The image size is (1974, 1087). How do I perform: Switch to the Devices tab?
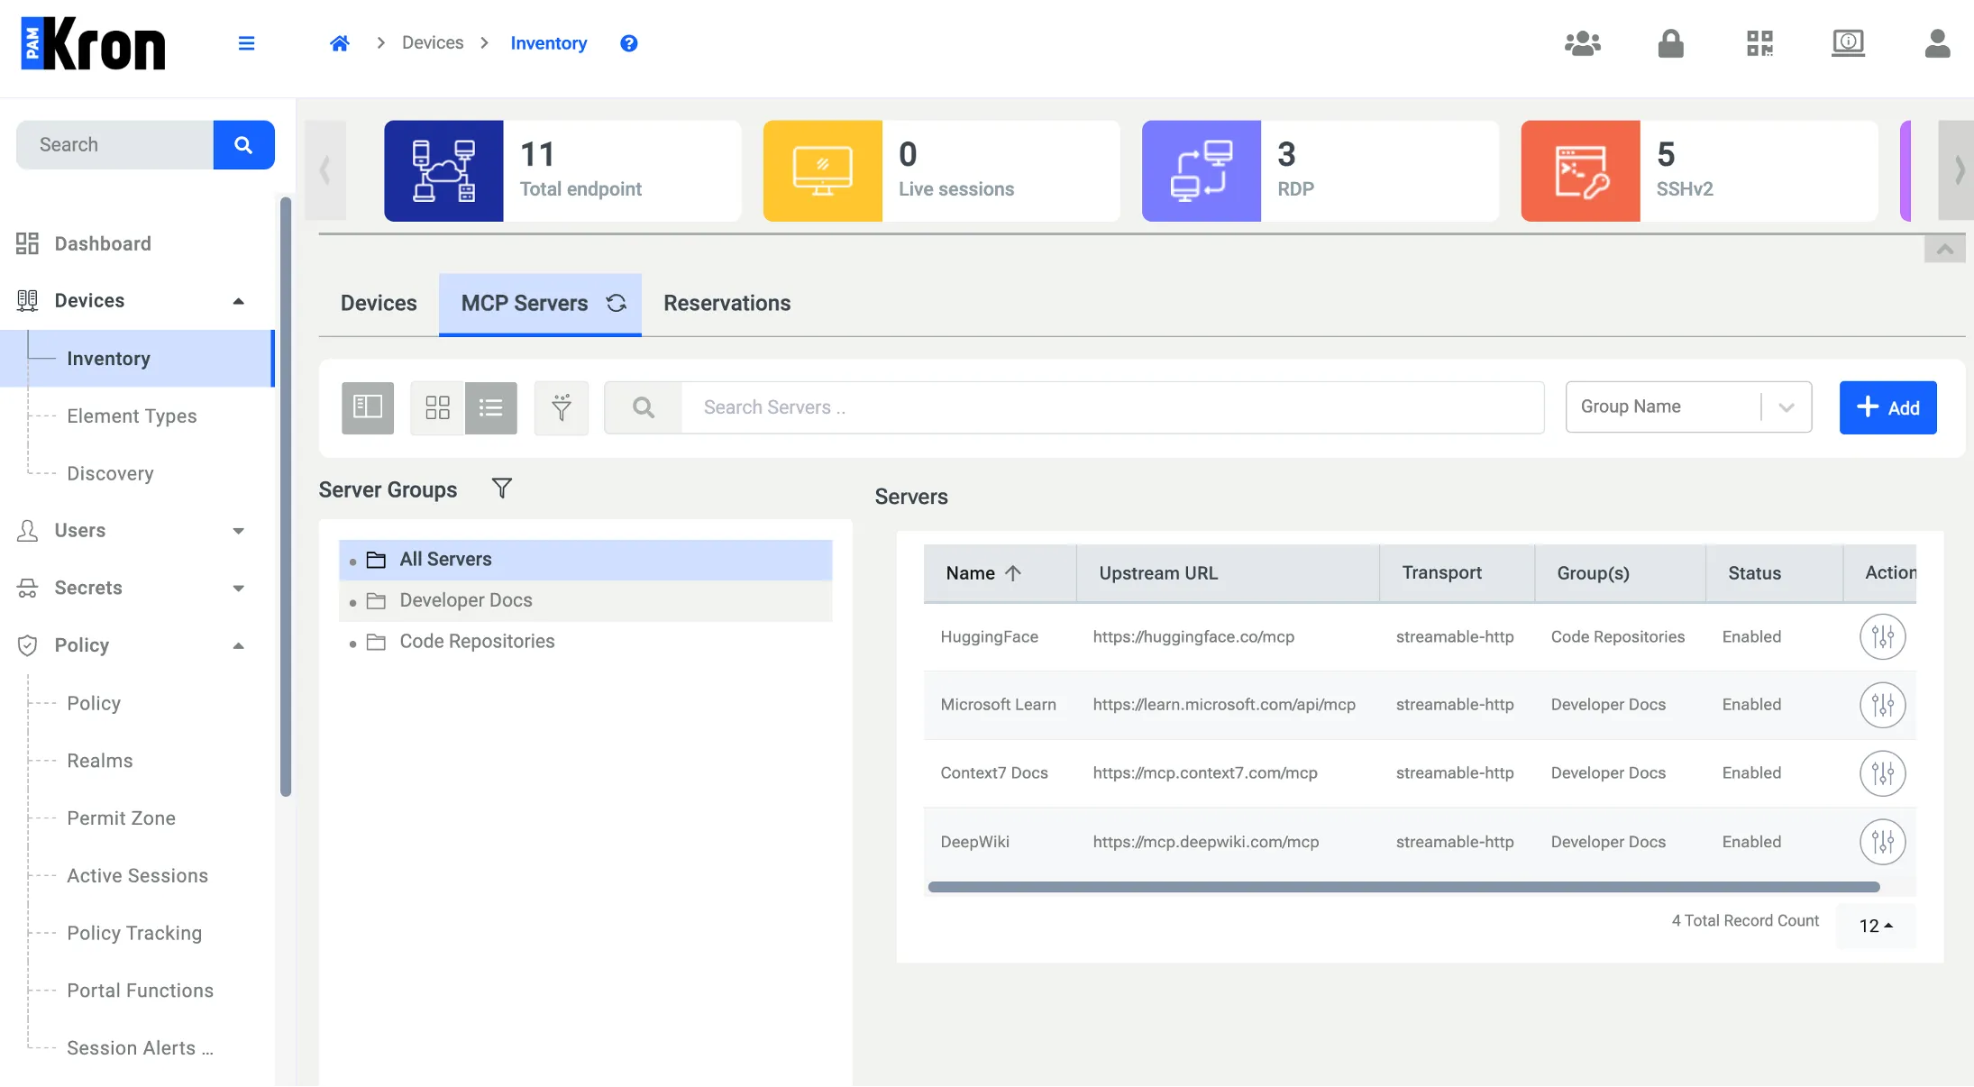(x=379, y=304)
